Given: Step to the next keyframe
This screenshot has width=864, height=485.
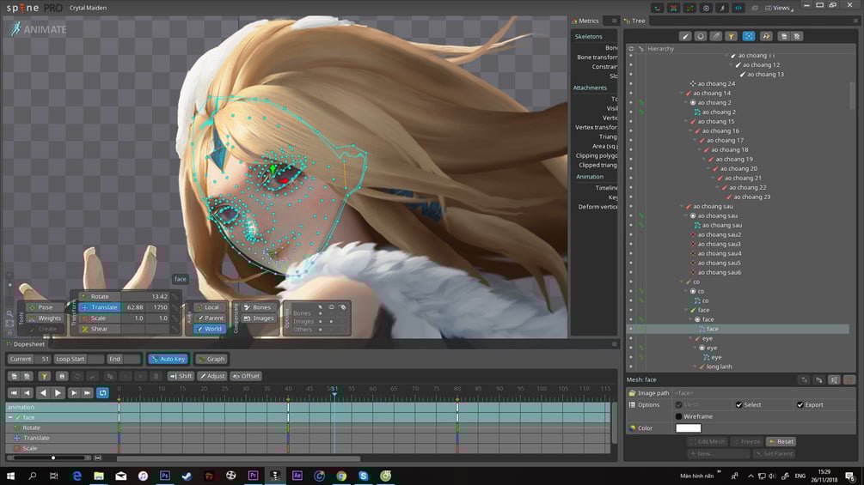Looking at the screenshot, I should tap(73, 392).
